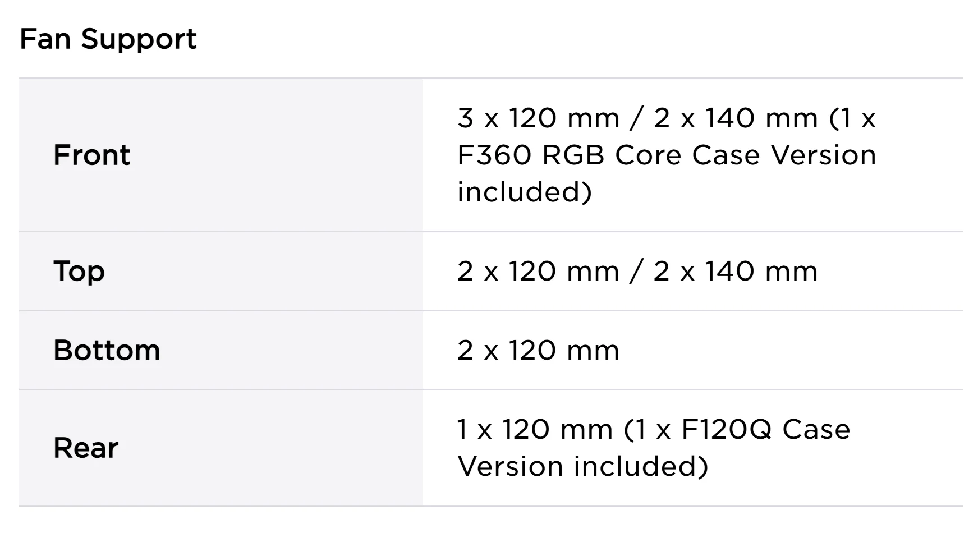Click the Rear row label

tap(86, 448)
